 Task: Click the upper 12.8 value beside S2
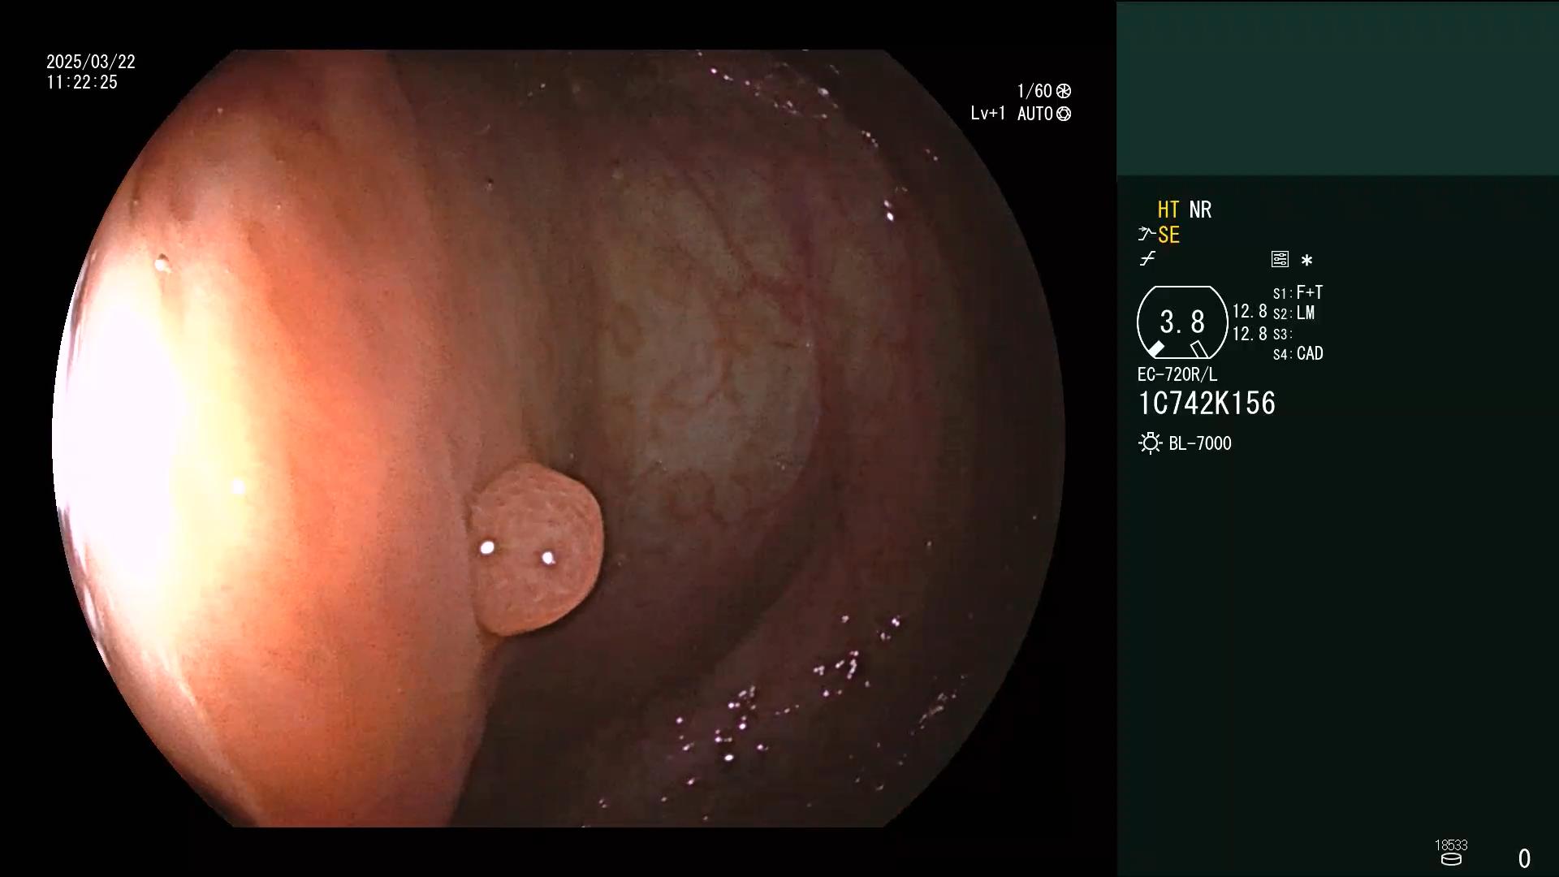[1250, 312]
